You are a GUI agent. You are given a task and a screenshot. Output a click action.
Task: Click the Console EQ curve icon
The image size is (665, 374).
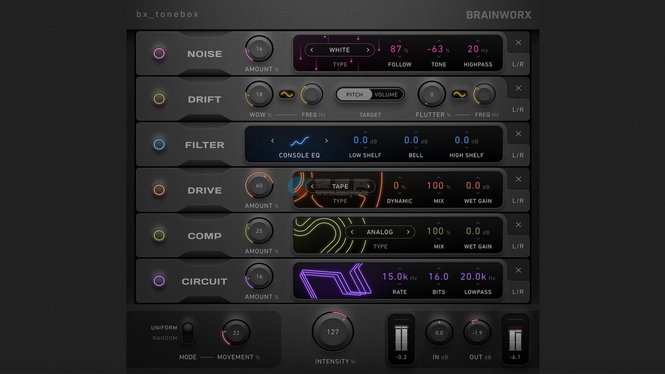299,141
